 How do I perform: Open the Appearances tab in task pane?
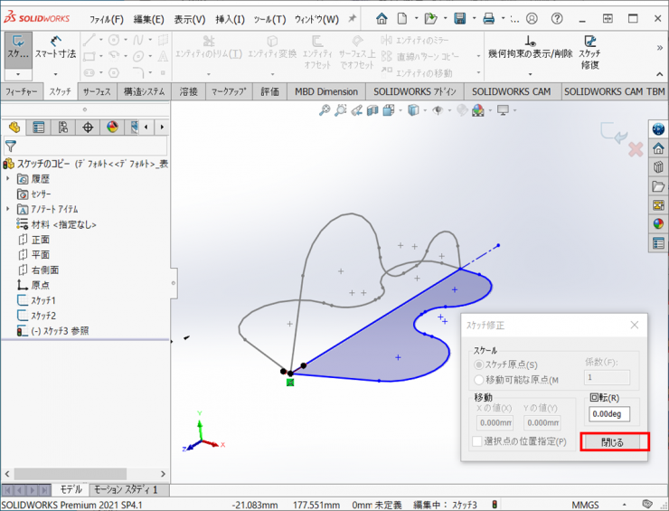[658, 223]
